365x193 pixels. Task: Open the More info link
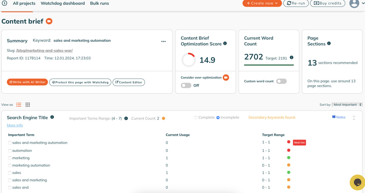15,125
